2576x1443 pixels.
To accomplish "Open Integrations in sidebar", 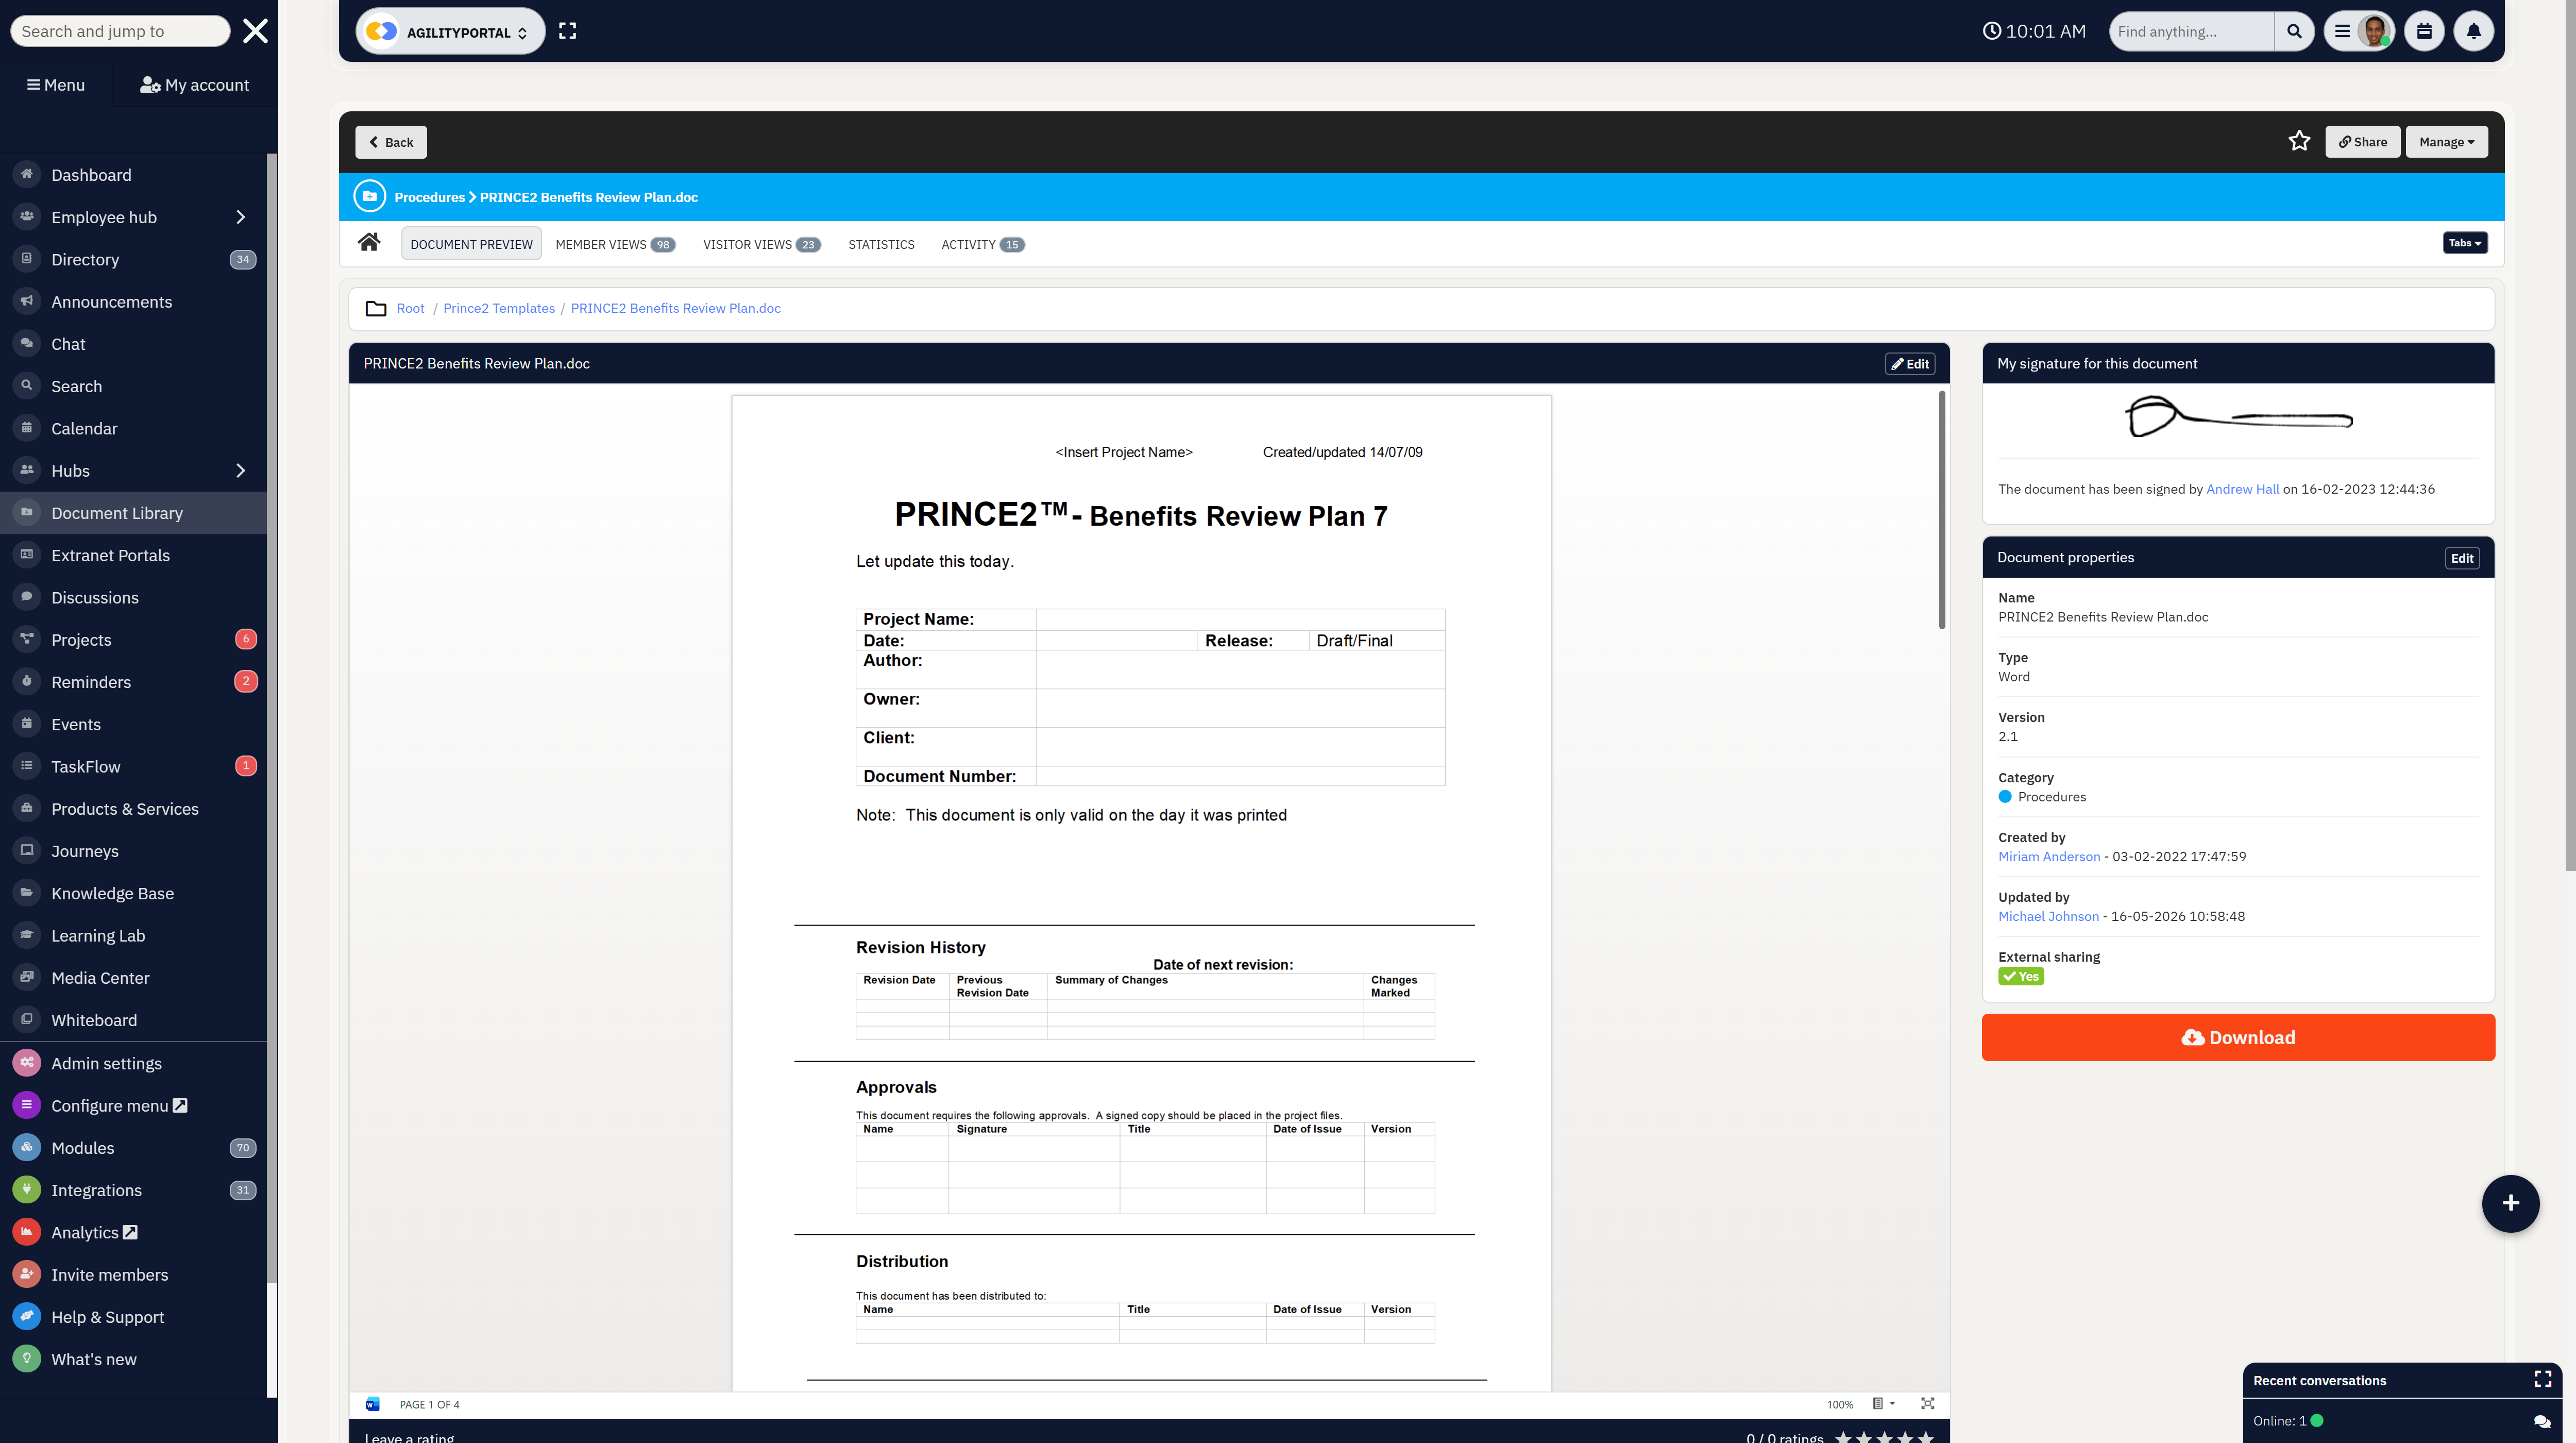I will point(133,1190).
